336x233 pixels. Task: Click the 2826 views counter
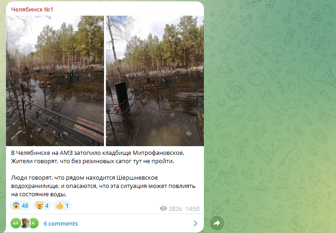point(175,209)
